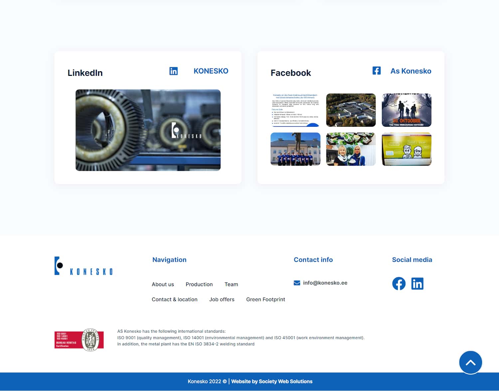
Task: Open the KONESKO LinkedIn page link
Action: tap(211, 71)
